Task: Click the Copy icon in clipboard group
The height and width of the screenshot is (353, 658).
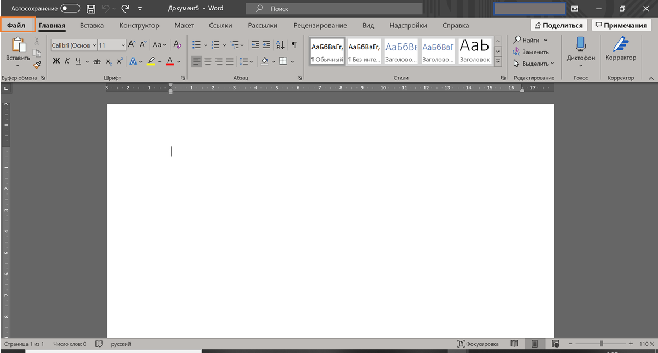Action: pyautogui.click(x=37, y=53)
